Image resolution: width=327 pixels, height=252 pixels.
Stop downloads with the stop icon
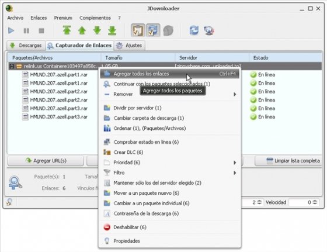(x=41, y=31)
